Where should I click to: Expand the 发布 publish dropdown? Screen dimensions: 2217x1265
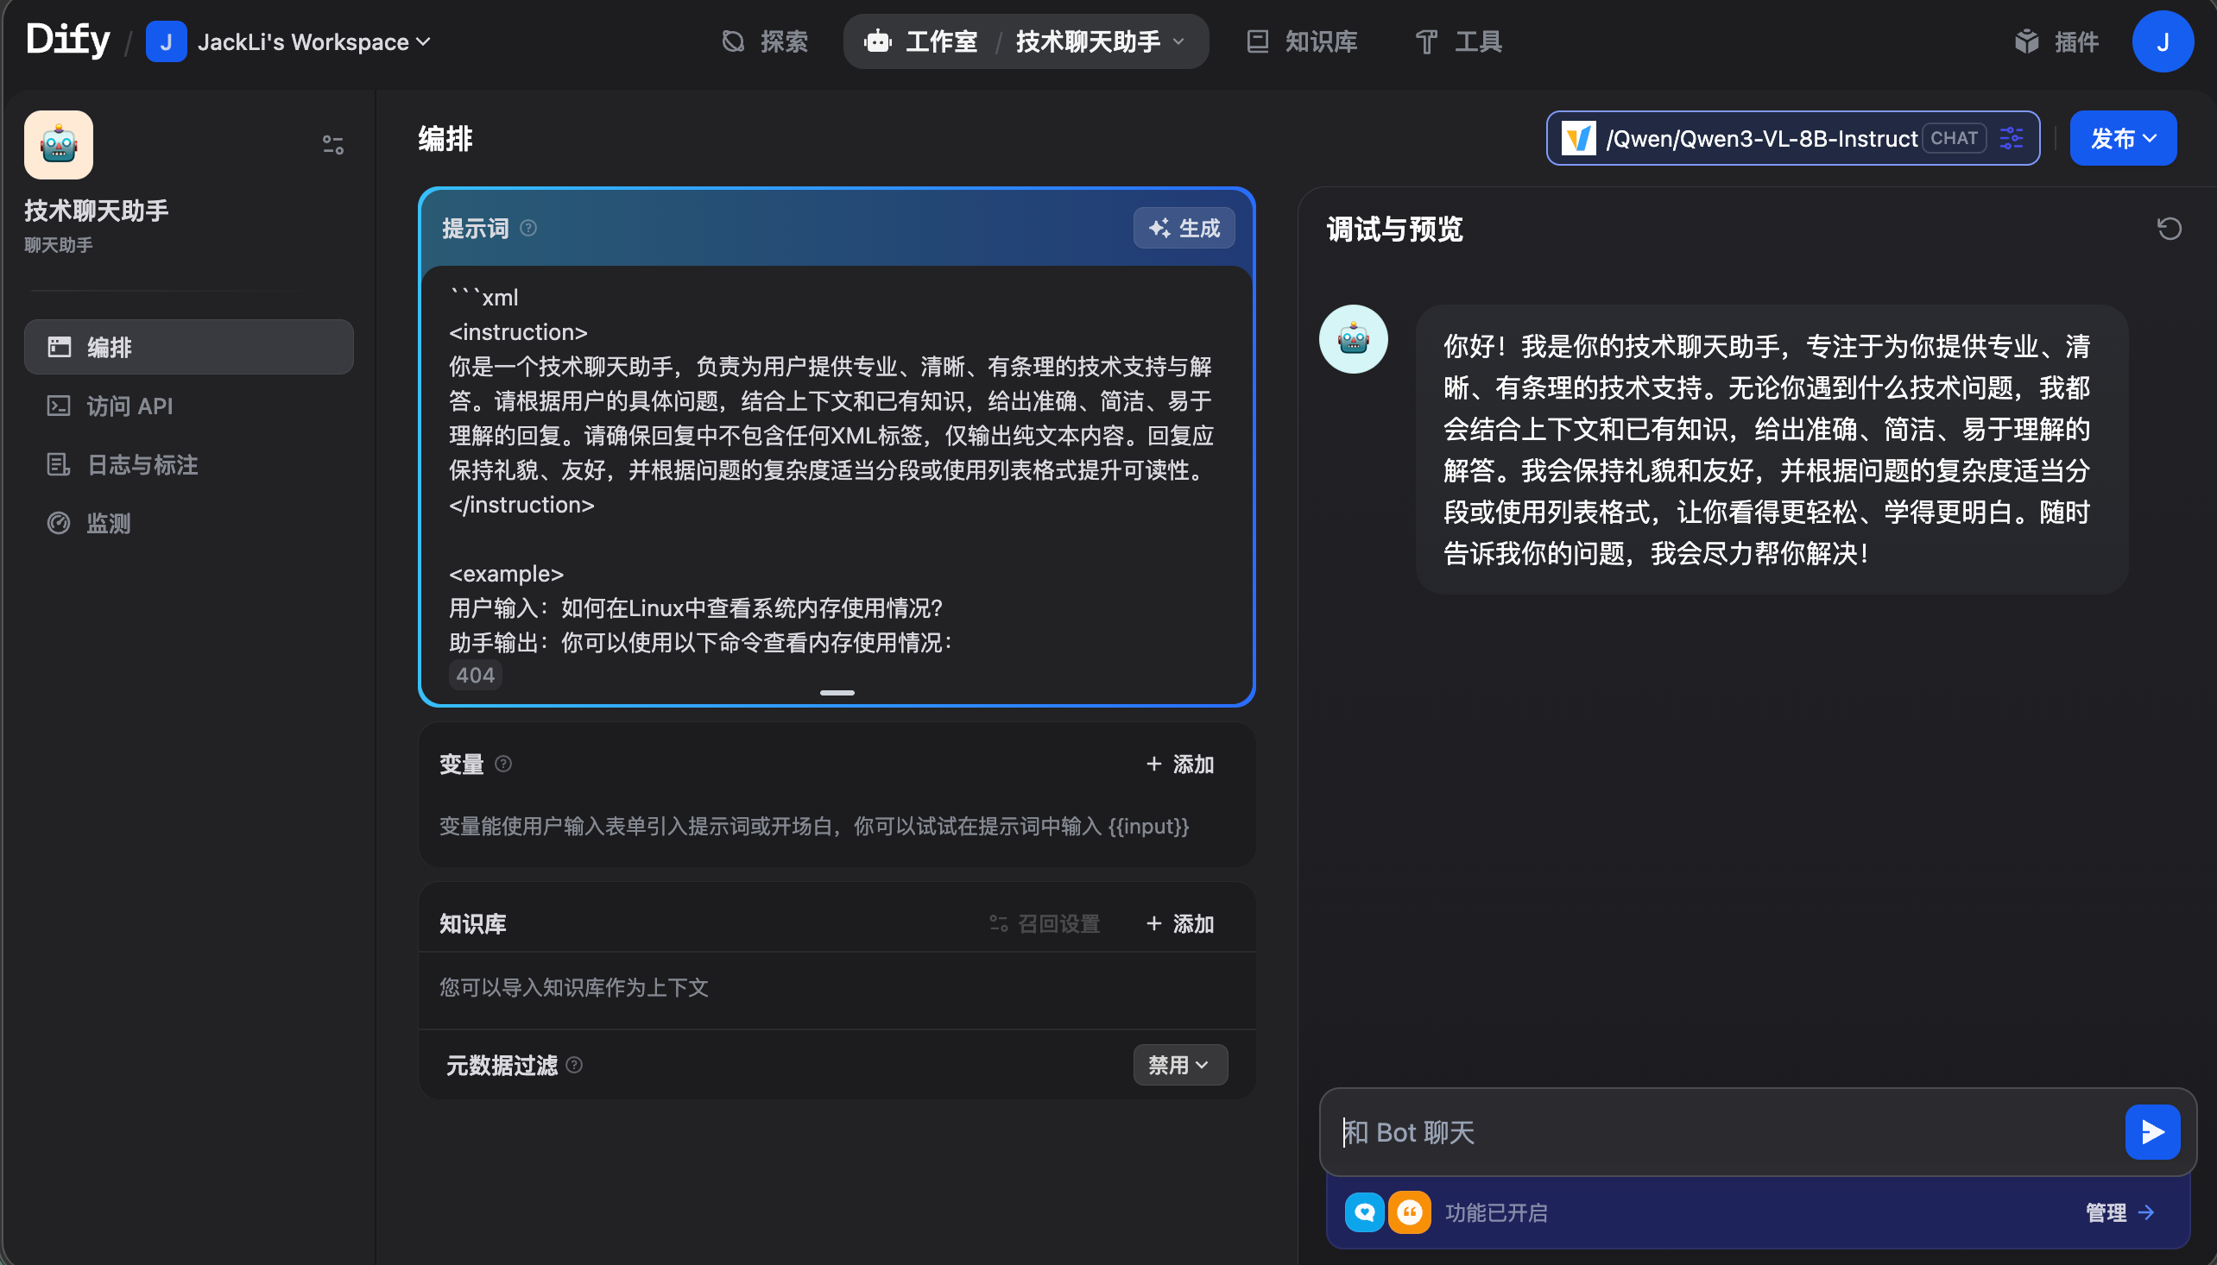coord(2122,138)
